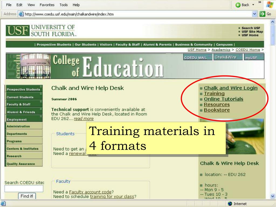Click the Search USF link

point(251,28)
